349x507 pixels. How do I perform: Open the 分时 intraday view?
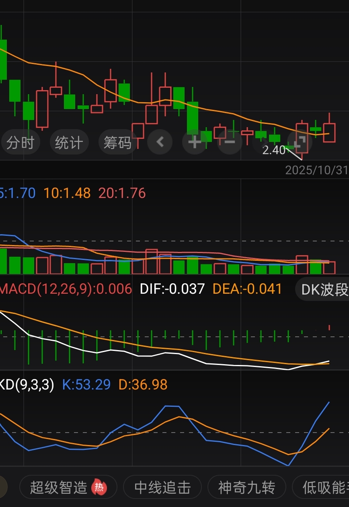(21, 142)
